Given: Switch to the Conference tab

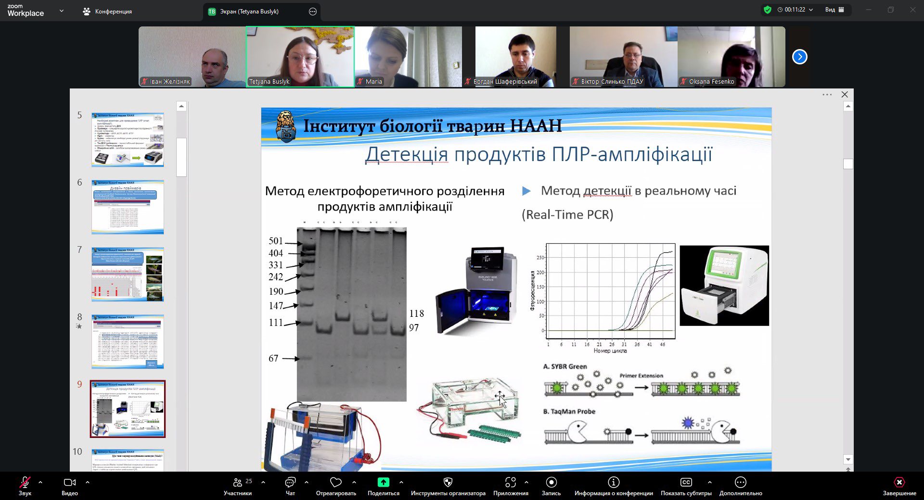Looking at the screenshot, I should 107,12.
